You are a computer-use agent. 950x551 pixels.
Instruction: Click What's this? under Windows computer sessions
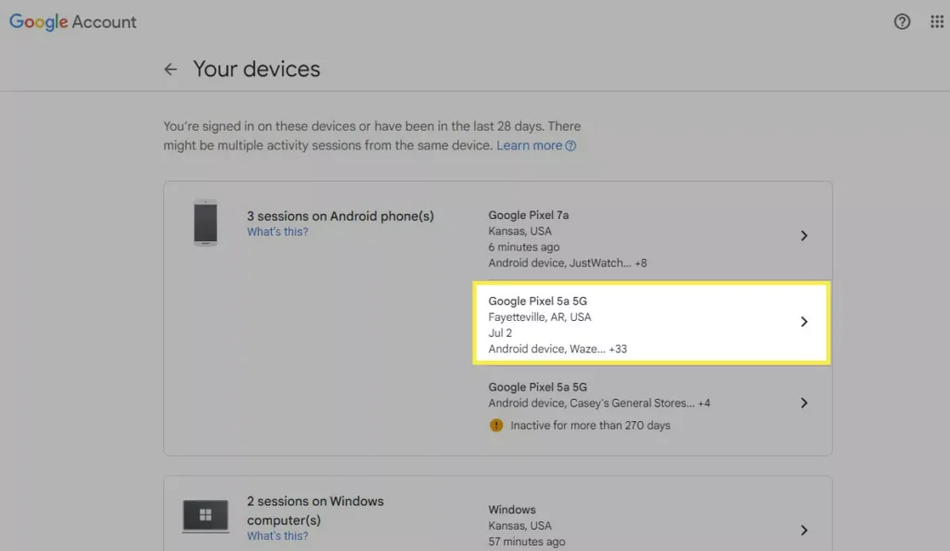coord(277,536)
